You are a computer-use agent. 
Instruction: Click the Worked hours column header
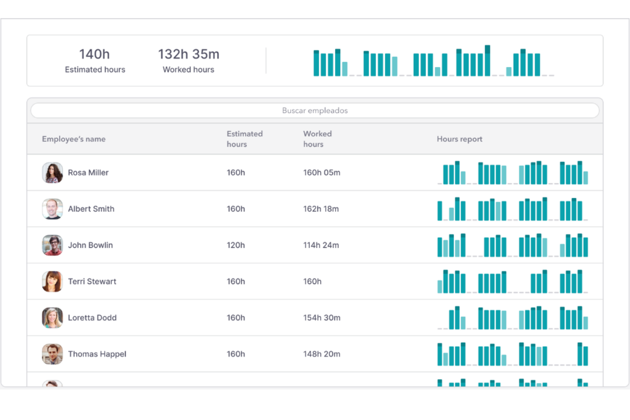point(318,139)
